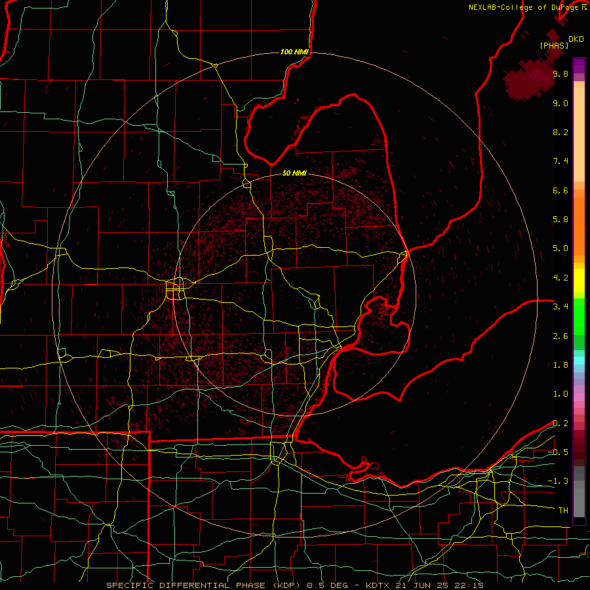This screenshot has height=590, width=590.
Task: Click the 3.4 value on the scale
Action: pos(560,307)
